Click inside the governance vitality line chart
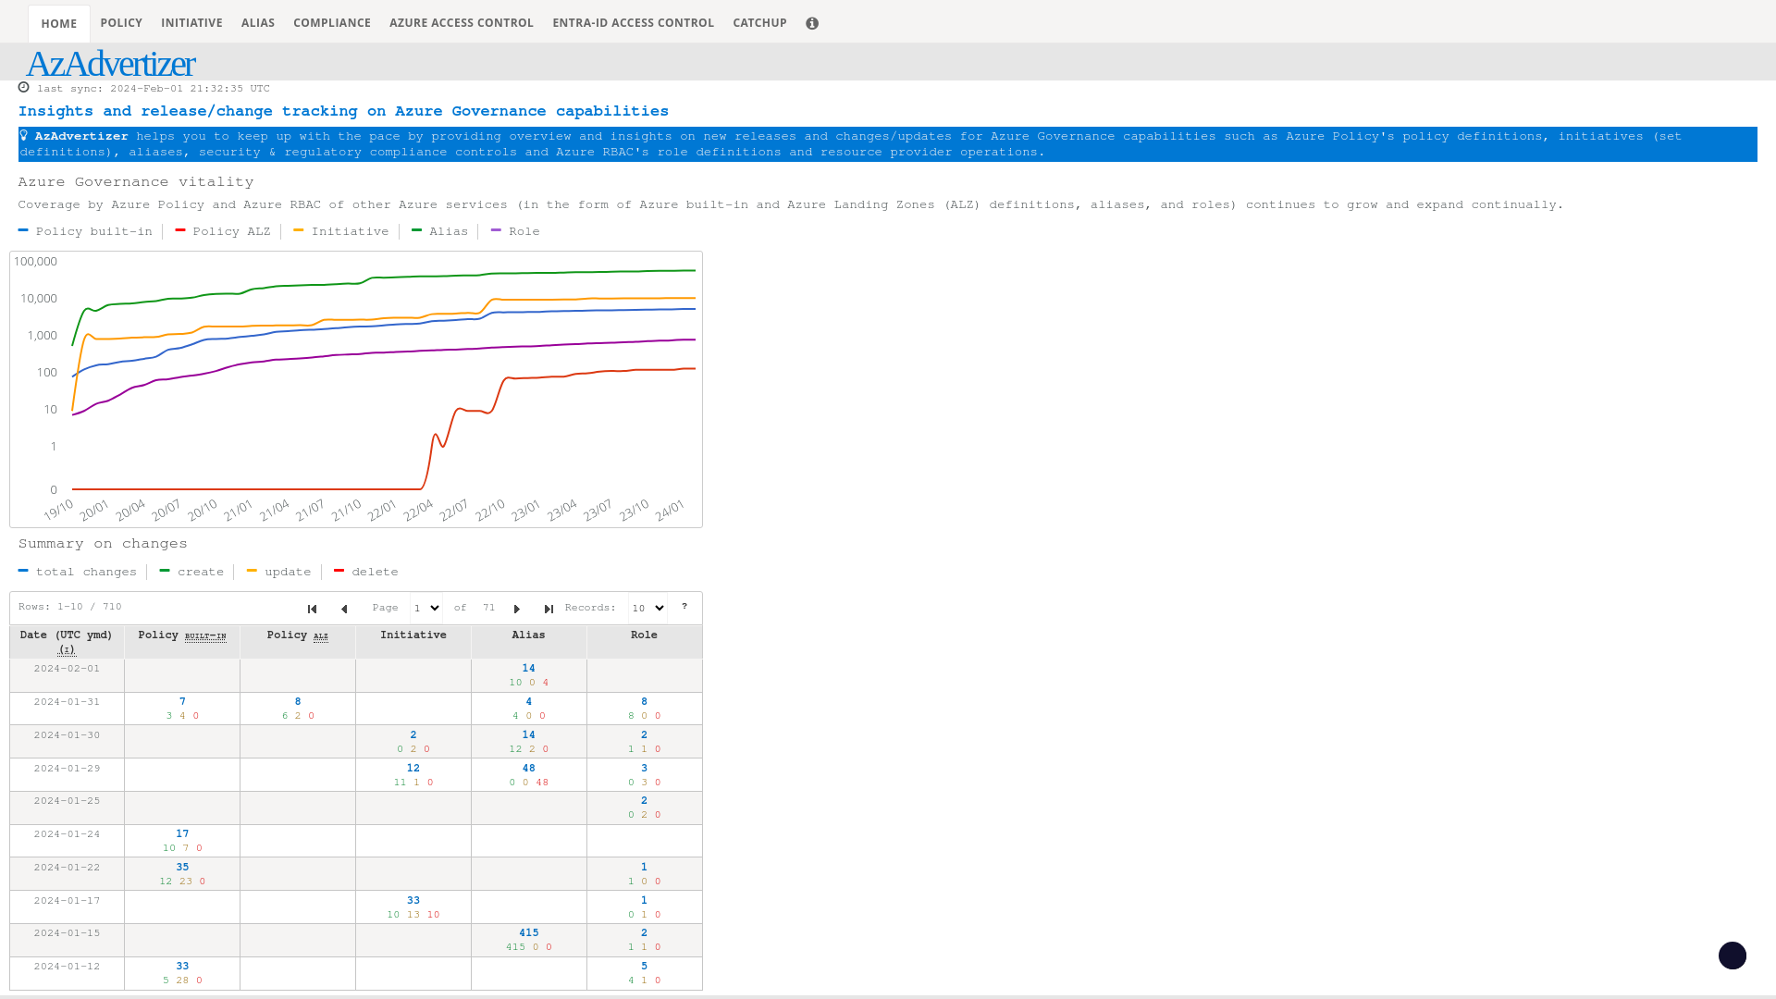The height and width of the screenshot is (999, 1776). click(356, 389)
